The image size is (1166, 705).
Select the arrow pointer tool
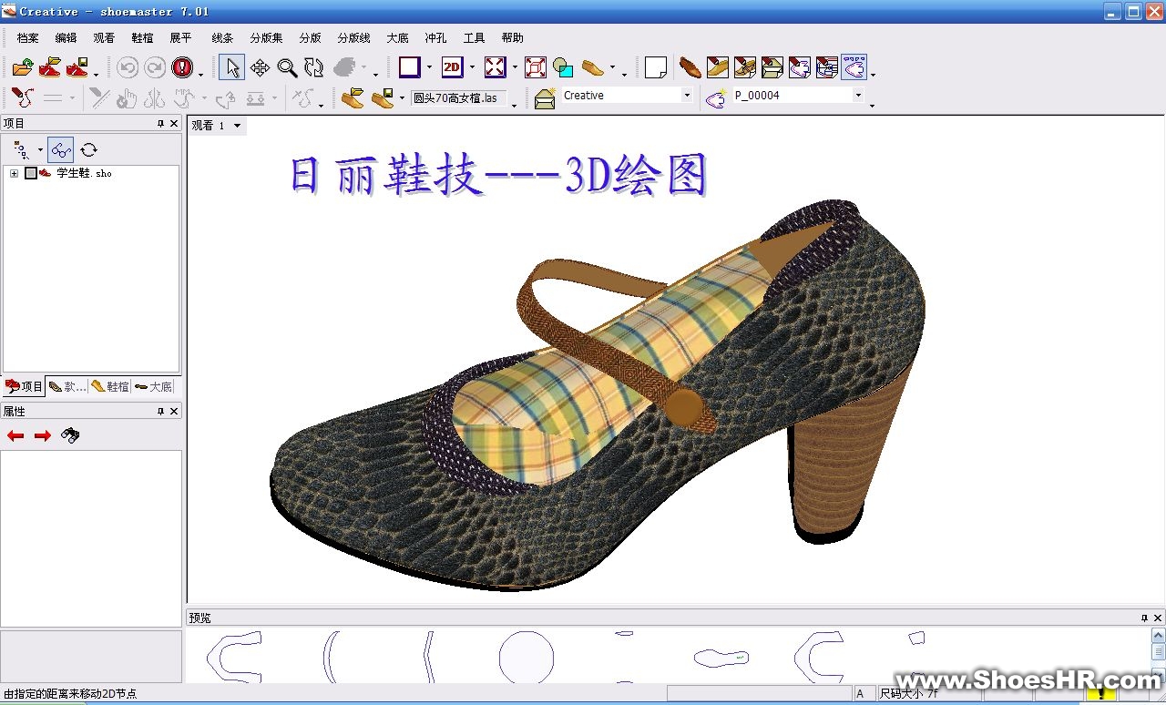[231, 67]
